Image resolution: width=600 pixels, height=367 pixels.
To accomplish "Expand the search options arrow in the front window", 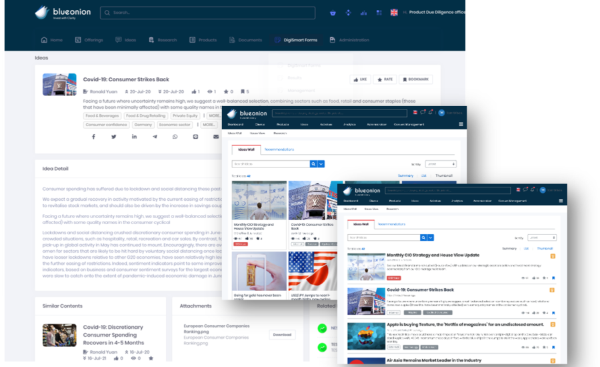I will [431, 238].
